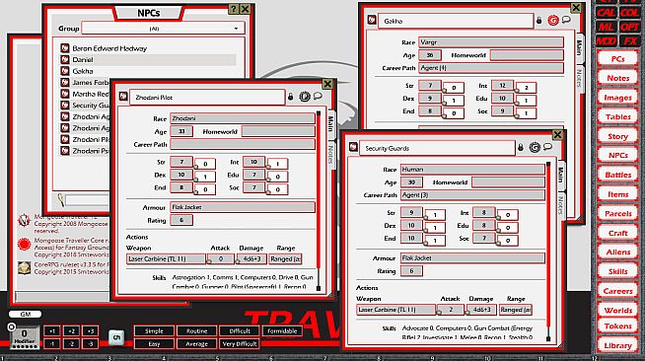Screen dimensions: 645x361
Task: Toggle the lock on Security Guards sheet
Action: (x=521, y=147)
